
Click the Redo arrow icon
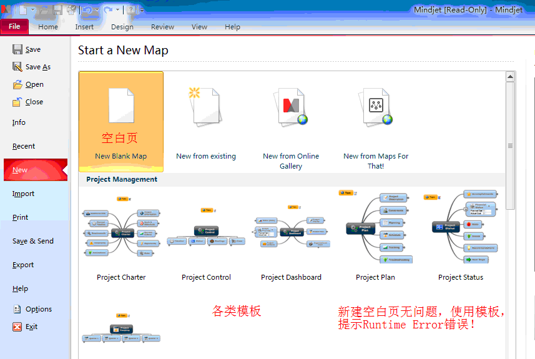pyautogui.click(x=108, y=10)
